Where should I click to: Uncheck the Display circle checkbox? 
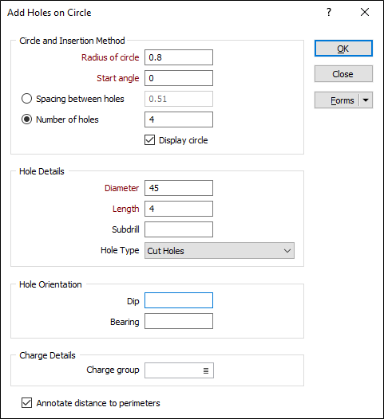pyautogui.click(x=150, y=140)
